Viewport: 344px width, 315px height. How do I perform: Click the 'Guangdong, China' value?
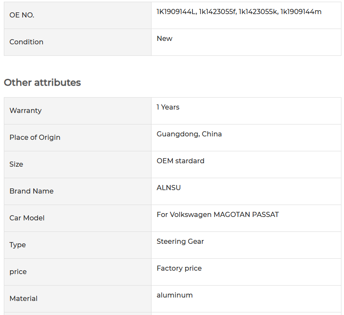pyautogui.click(x=189, y=134)
